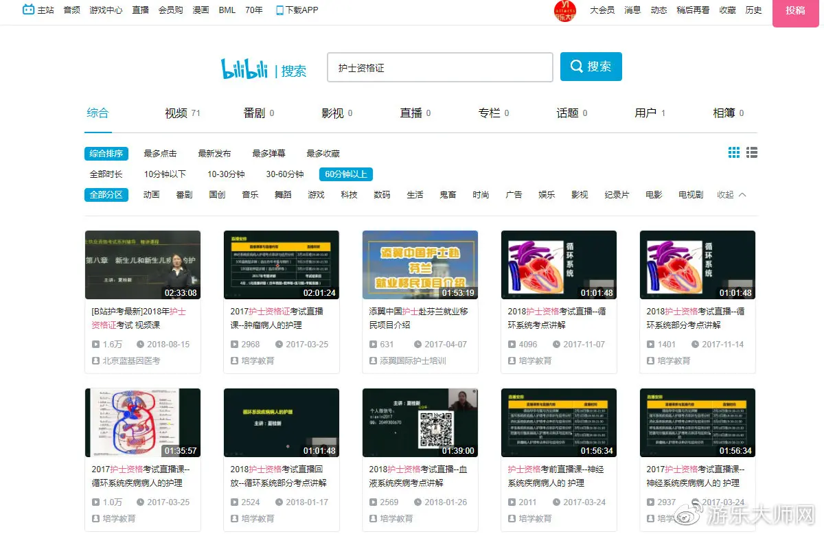The image size is (824, 534).
Task: Open 稍后再看 dropdown
Action: coord(693,10)
